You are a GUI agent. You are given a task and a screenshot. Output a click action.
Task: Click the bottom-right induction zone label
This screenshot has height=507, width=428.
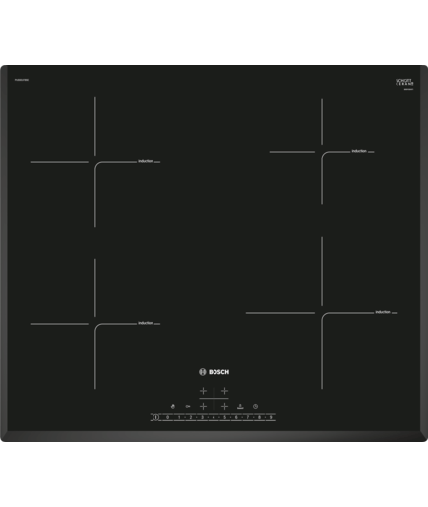(383, 312)
